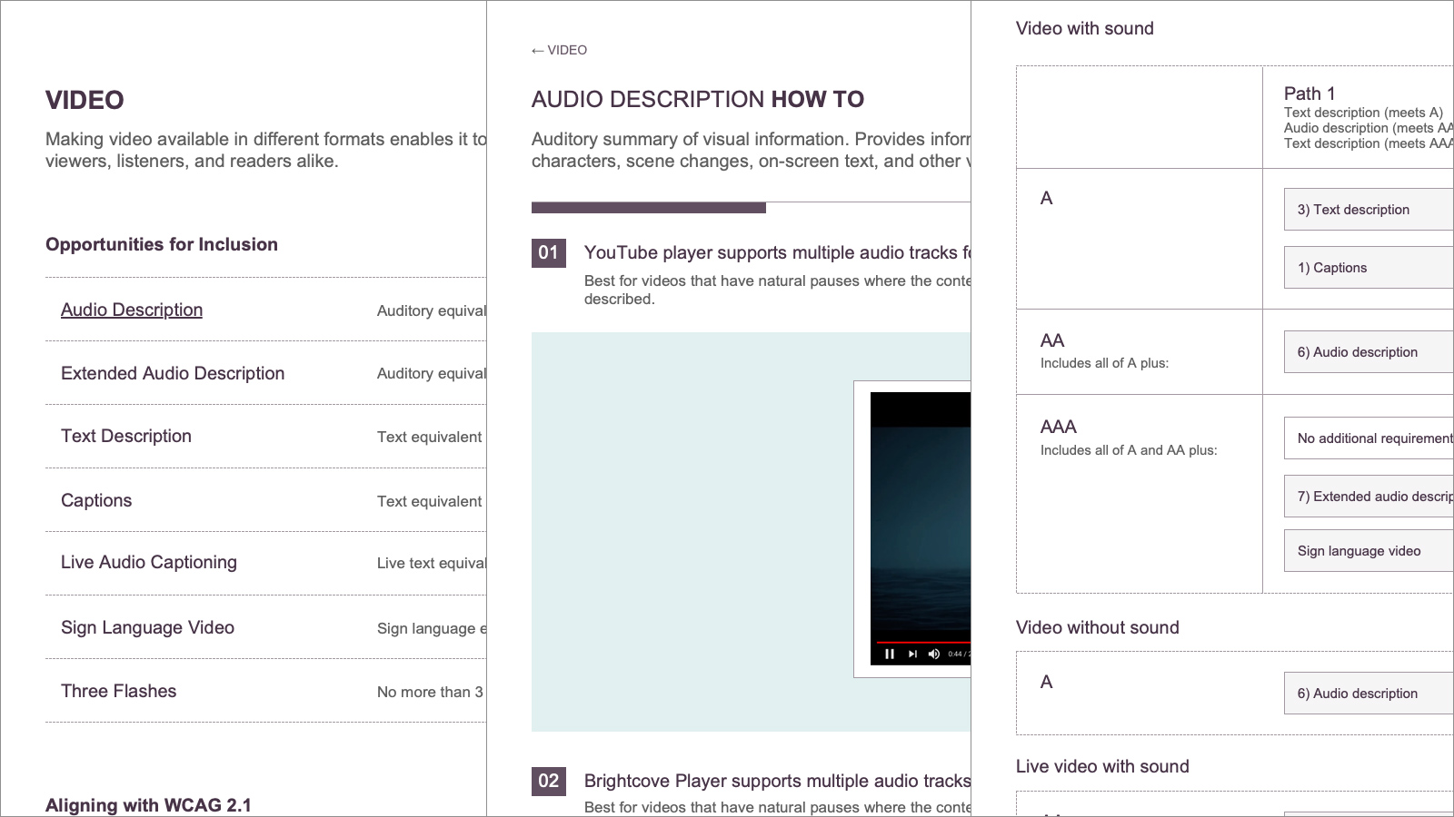Image resolution: width=1454 pixels, height=817 pixels.
Task: Open the Three Flashes item
Action: coord(119,691)
